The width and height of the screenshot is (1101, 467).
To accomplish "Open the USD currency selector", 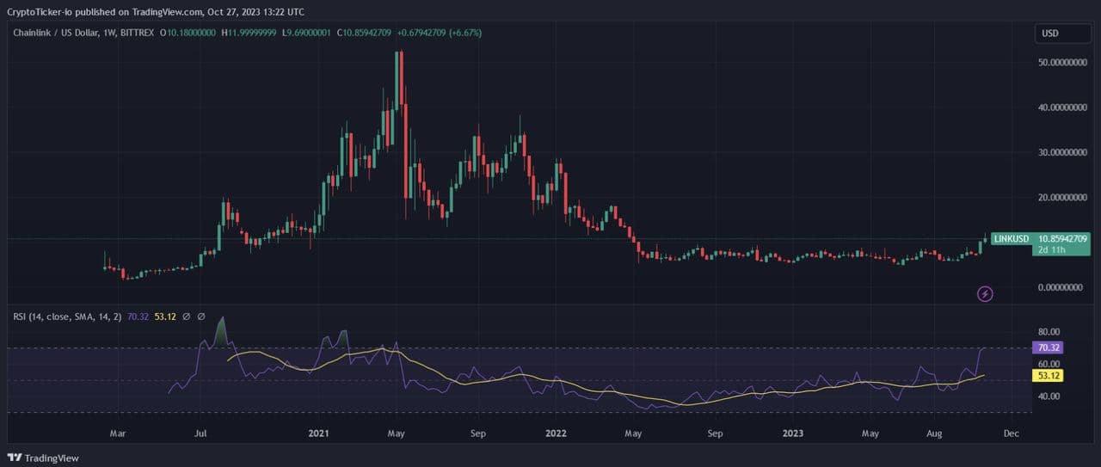I will (x=1062, y=34).
